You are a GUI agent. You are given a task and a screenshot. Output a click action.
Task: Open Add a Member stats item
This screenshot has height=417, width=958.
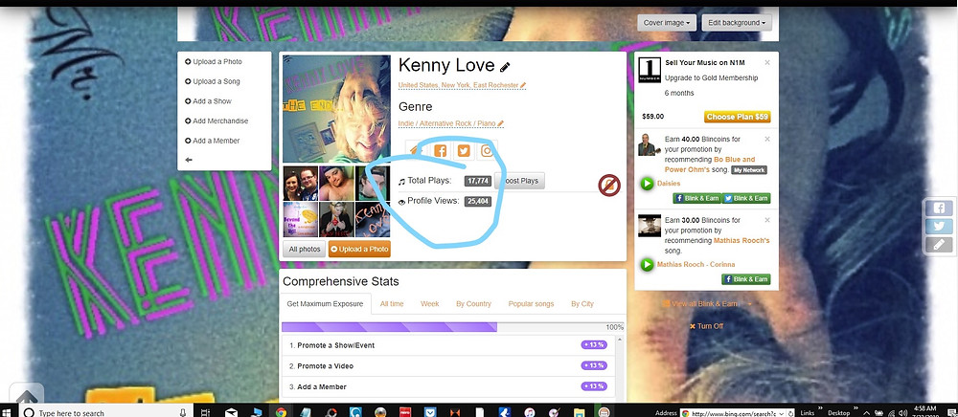click(447, 386)
